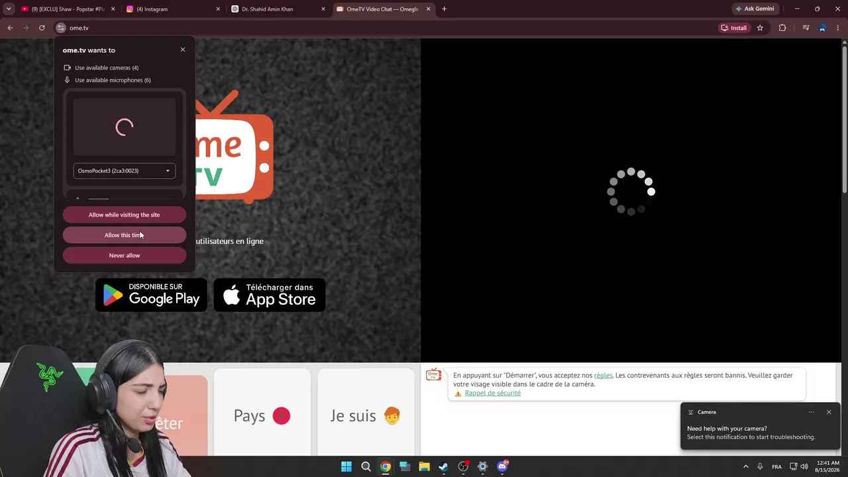Open the clock and date panel
The width and height of the screenshot is (848, 477).
828,466
